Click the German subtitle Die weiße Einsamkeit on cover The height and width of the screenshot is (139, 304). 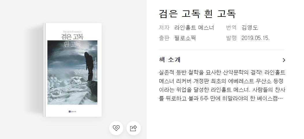72,32
